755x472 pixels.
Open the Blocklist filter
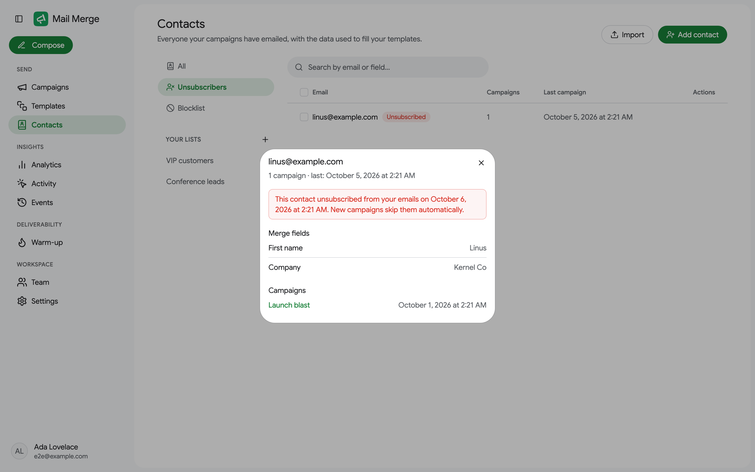tap(216, 108)
